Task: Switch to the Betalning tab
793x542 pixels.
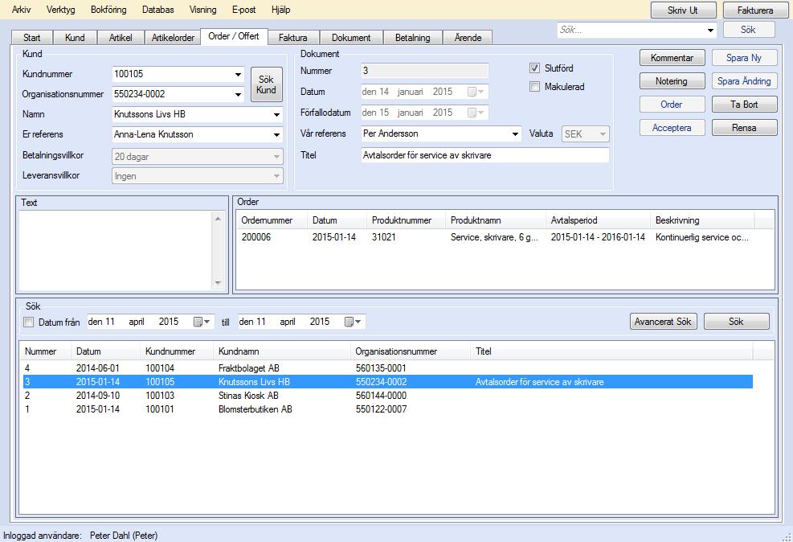Action: pos(413,38)
